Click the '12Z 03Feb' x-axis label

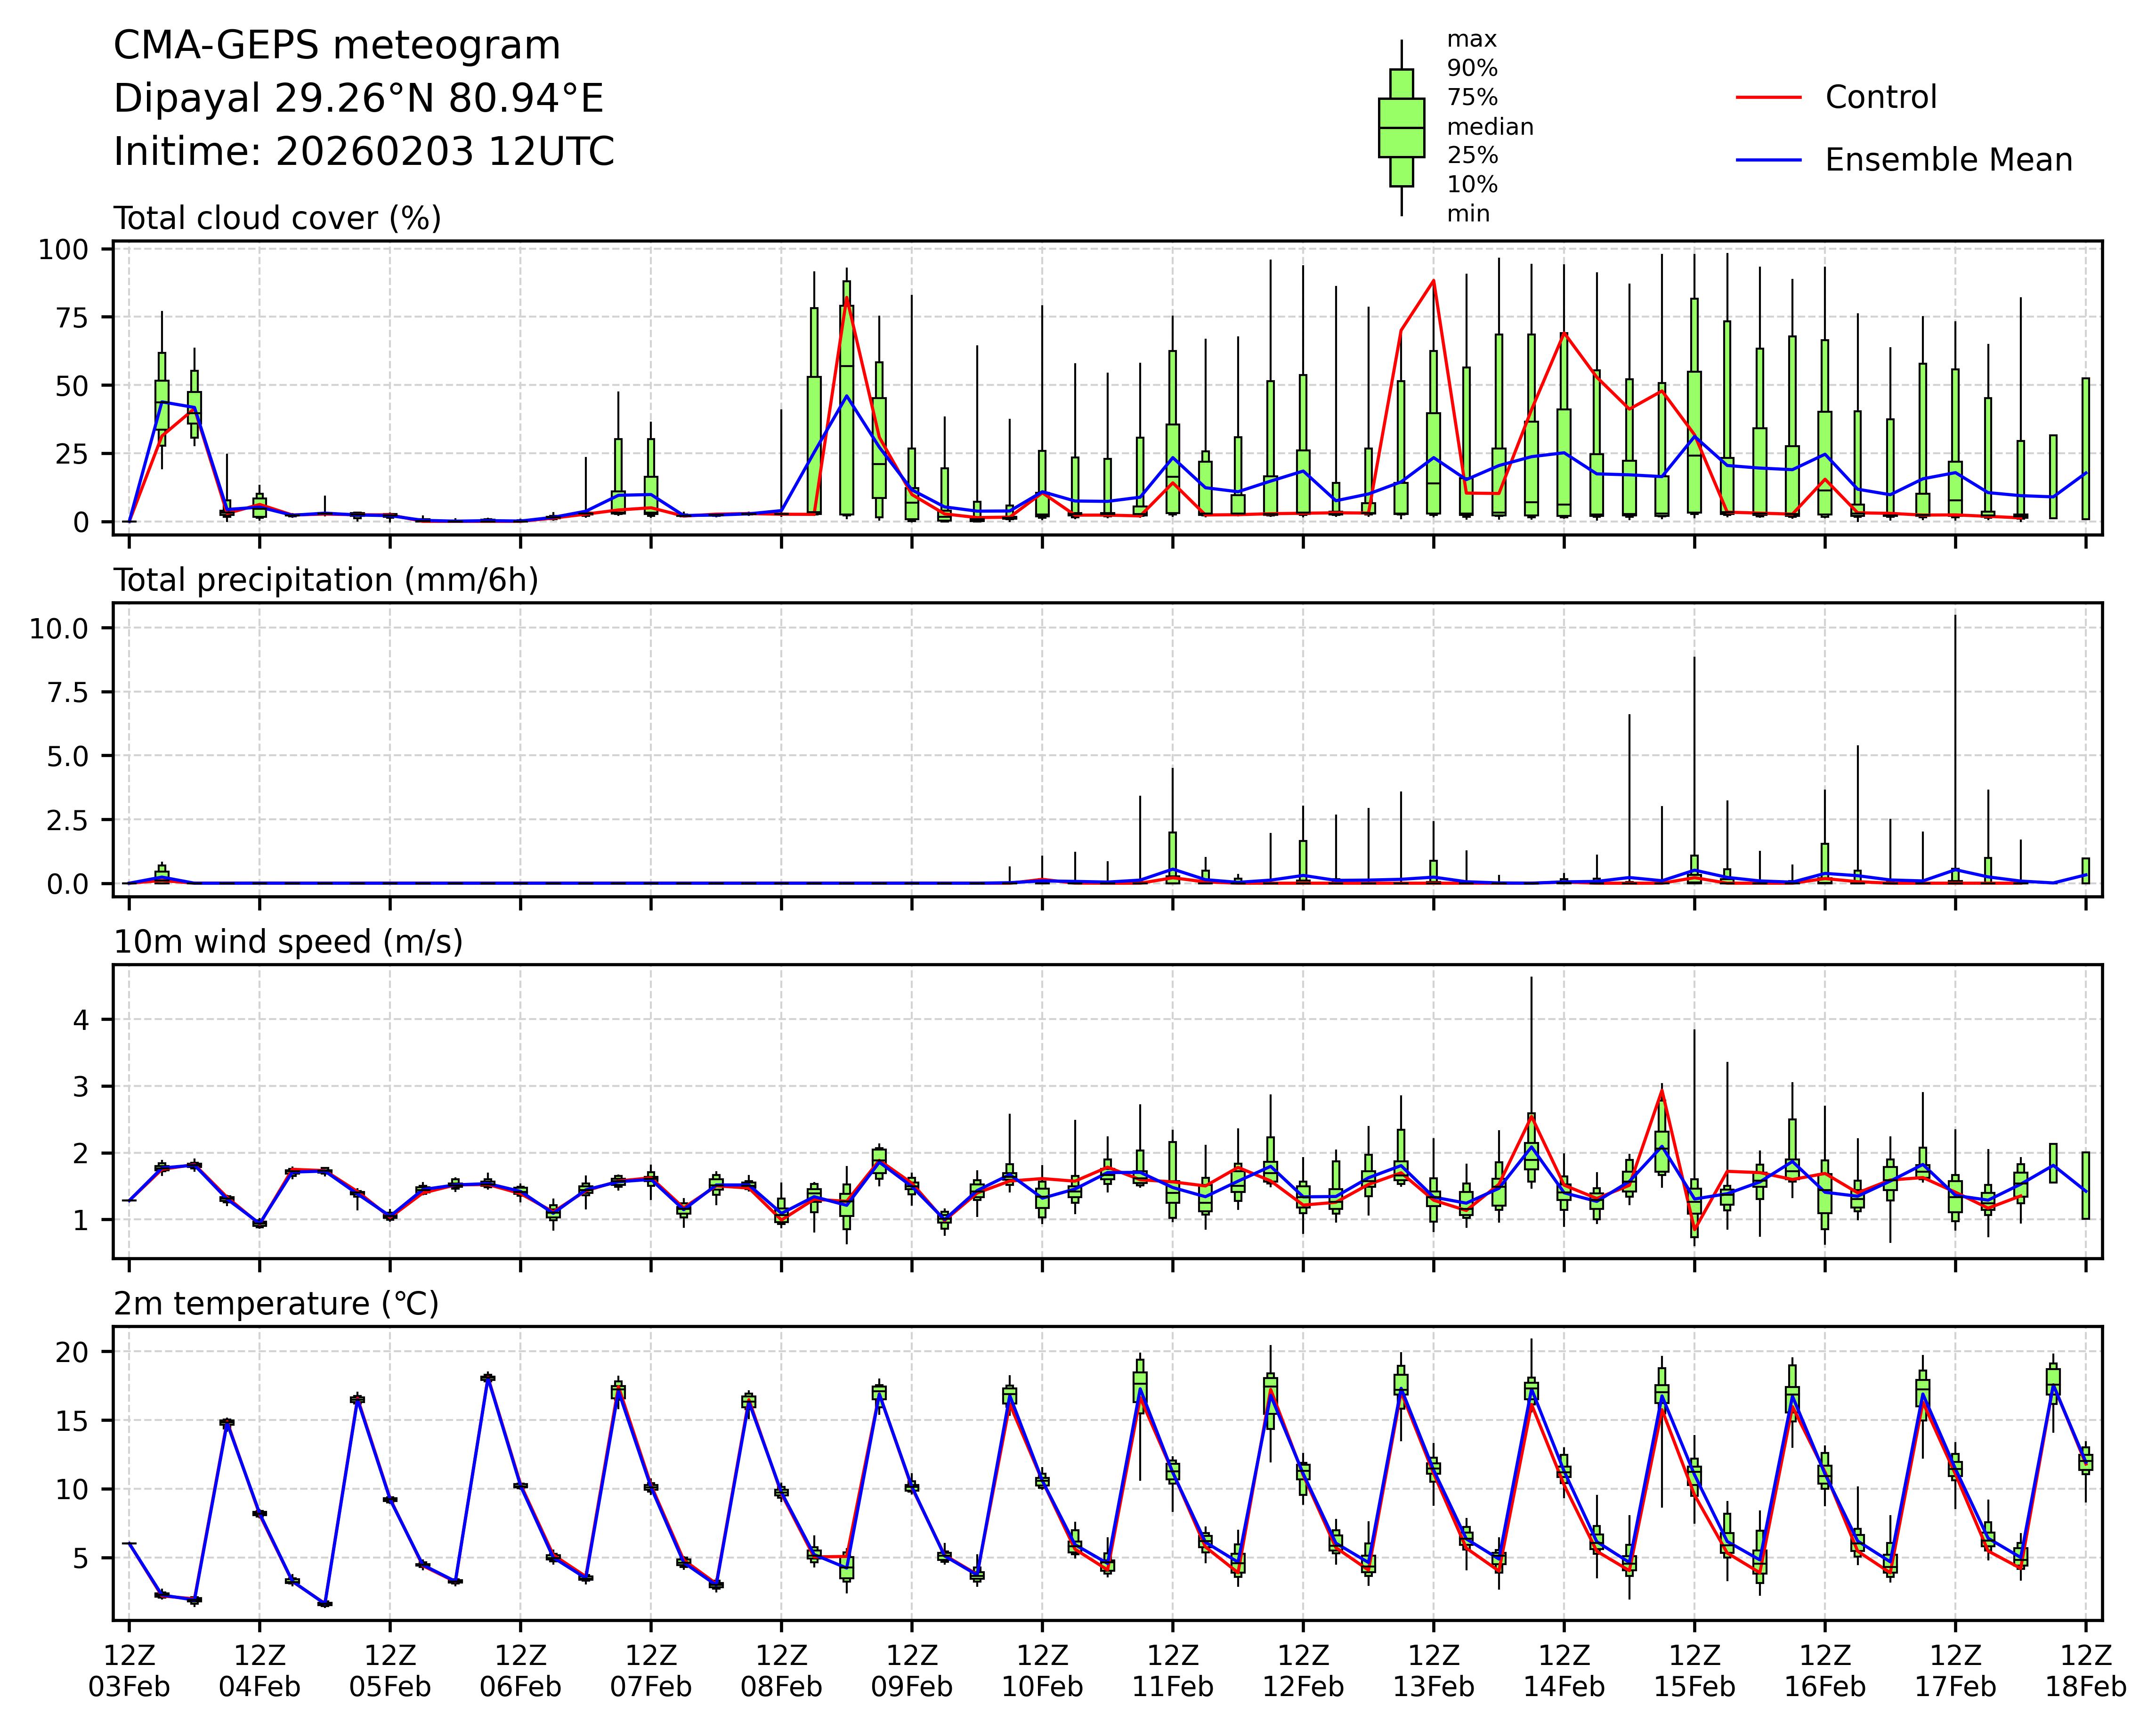(x=129, y=1670)
